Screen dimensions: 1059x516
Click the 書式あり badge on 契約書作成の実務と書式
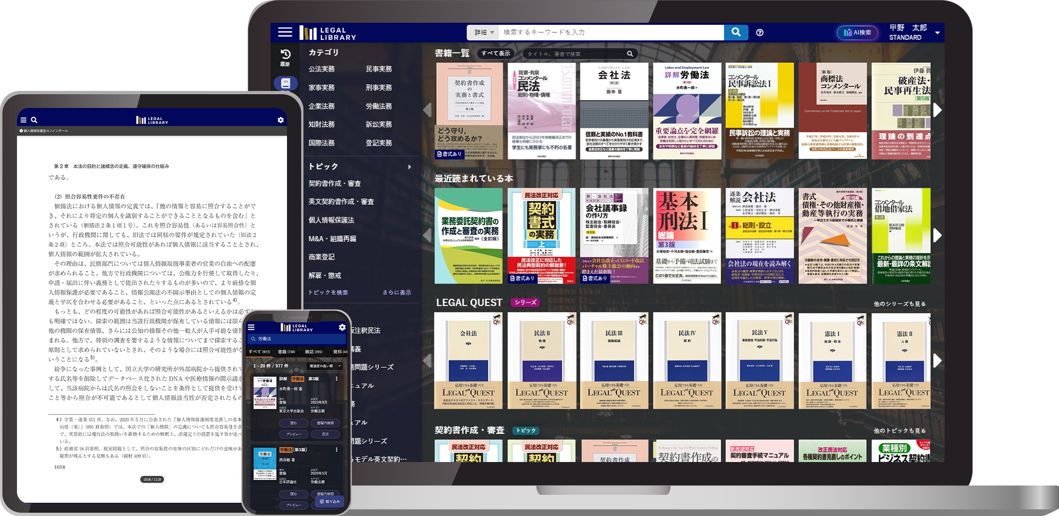[450, 154]
